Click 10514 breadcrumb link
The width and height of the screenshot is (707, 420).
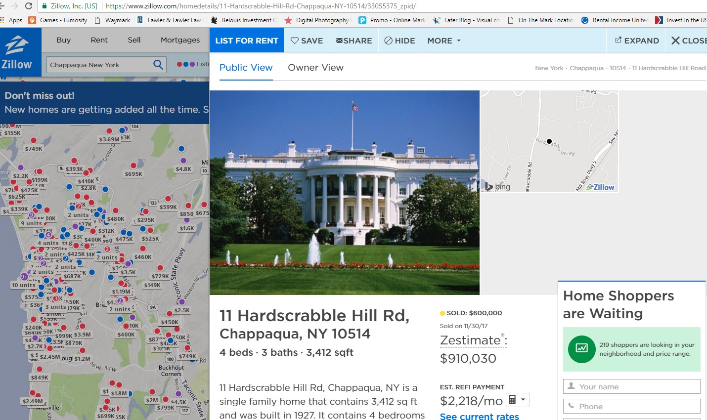click(x=618, y=68)
